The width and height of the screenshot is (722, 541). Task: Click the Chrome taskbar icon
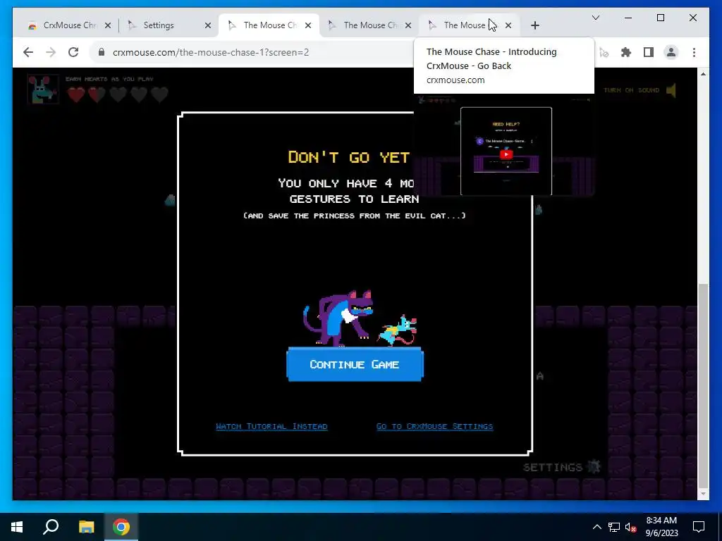pos(121,527)
